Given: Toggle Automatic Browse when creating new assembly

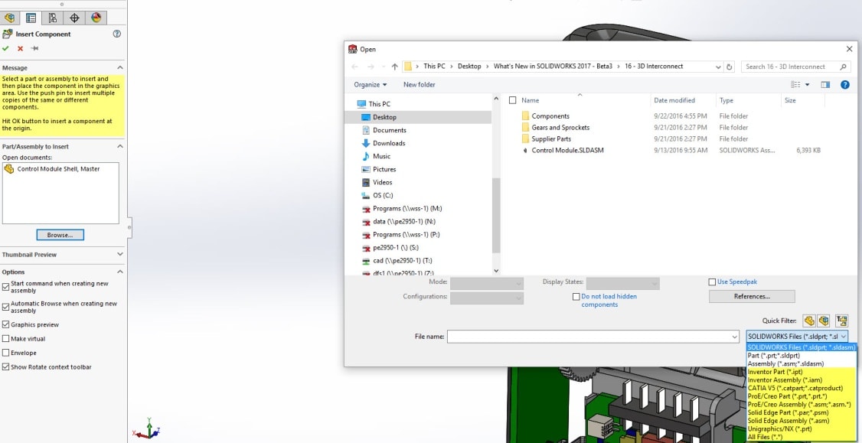Looking at the screenshot, I should tap(5, 307).
